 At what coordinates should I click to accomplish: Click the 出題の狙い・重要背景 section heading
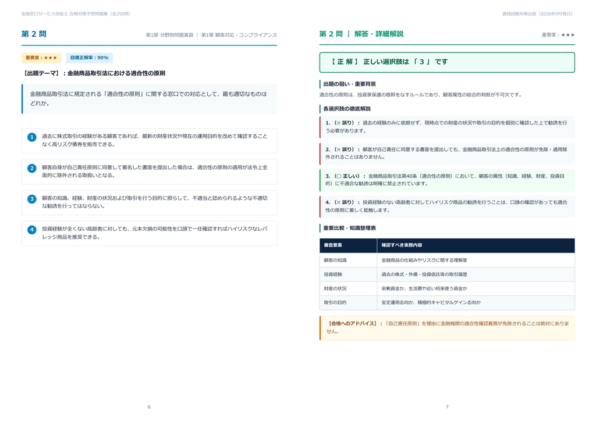pyautogui.click(x=349, y=84)
